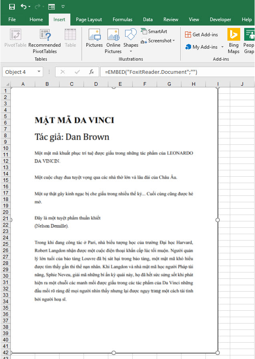Select row 21 header
Viewport: 255px width, 359px height.
coord(6,219)
